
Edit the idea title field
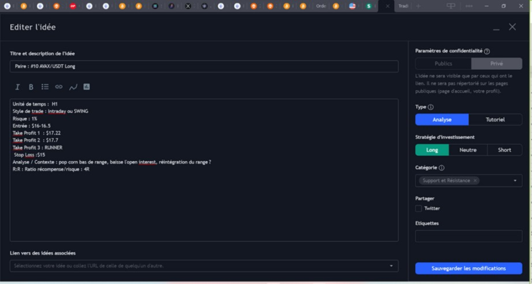coord(204,66)
